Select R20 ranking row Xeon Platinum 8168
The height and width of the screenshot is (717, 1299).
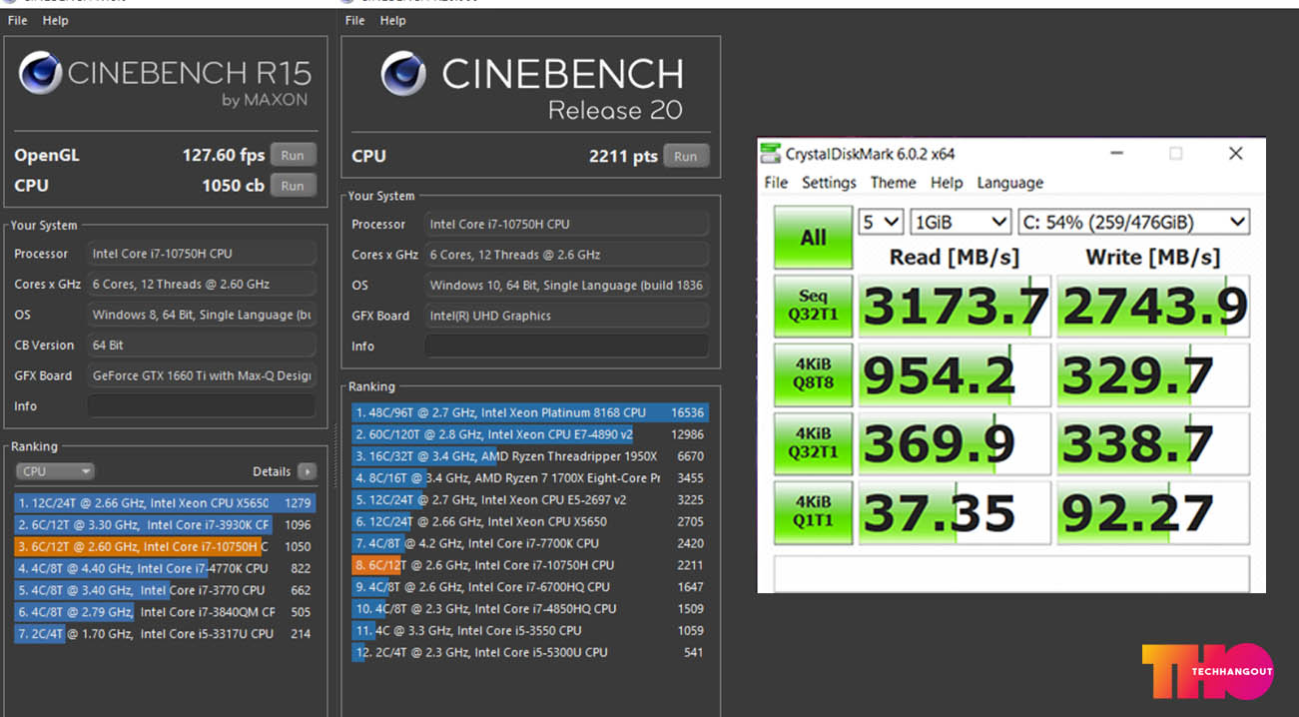[x=530, y=412]
